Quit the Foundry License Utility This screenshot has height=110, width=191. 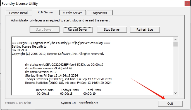(170, 104)
